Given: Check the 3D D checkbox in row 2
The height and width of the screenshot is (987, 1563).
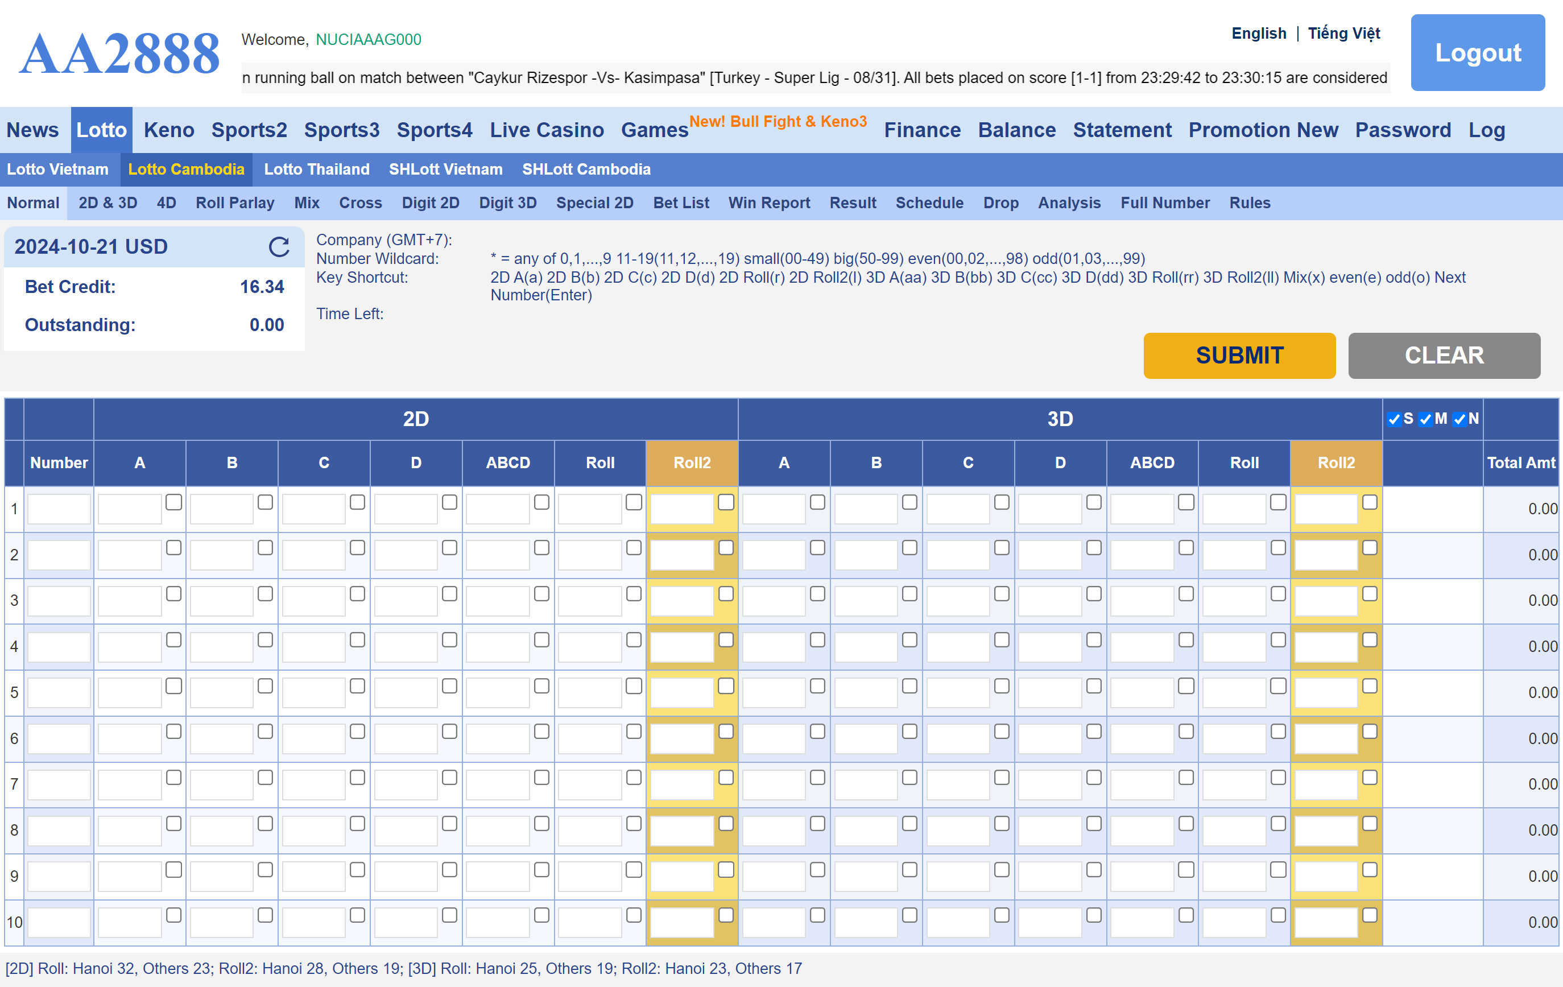Looking at the screenshot, I should [1094, 547].
